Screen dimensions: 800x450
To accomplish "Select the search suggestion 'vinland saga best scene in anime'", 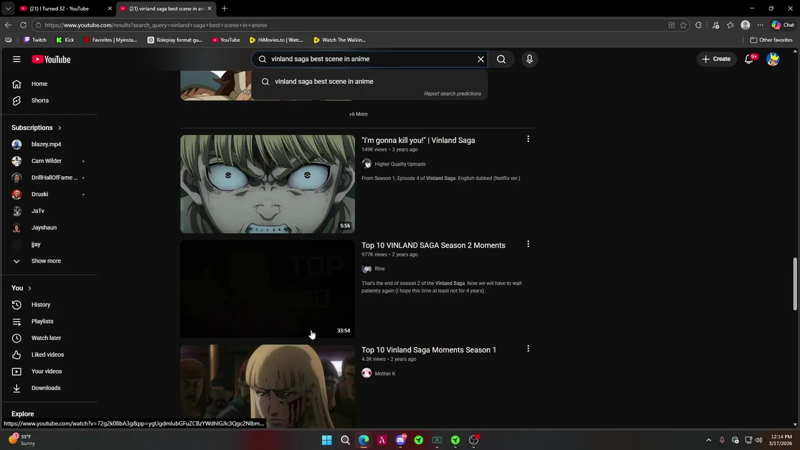I will [369, 81].
